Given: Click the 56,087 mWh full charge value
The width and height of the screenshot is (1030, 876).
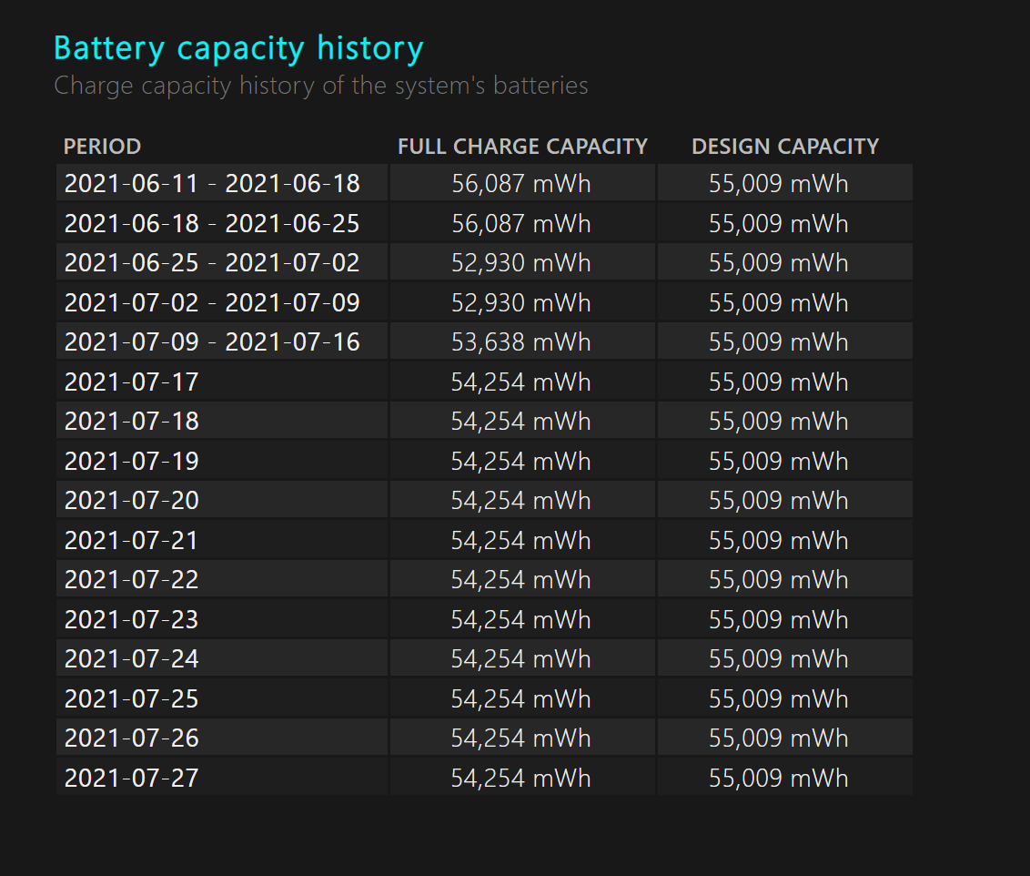Looking at the screenshot, I should [522, 182].
